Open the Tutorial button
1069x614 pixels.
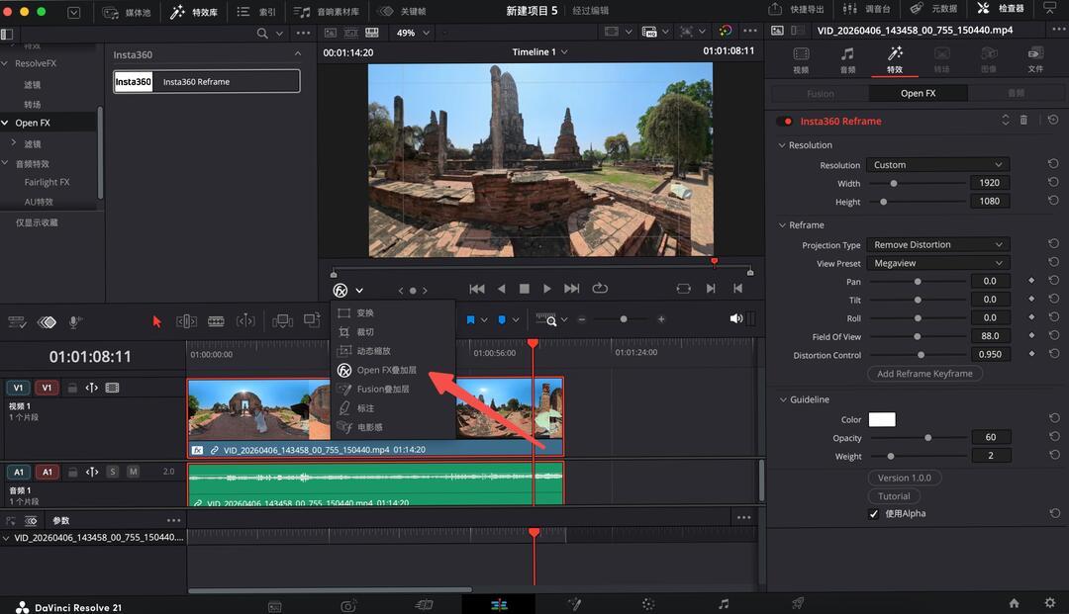coord(894,496)
